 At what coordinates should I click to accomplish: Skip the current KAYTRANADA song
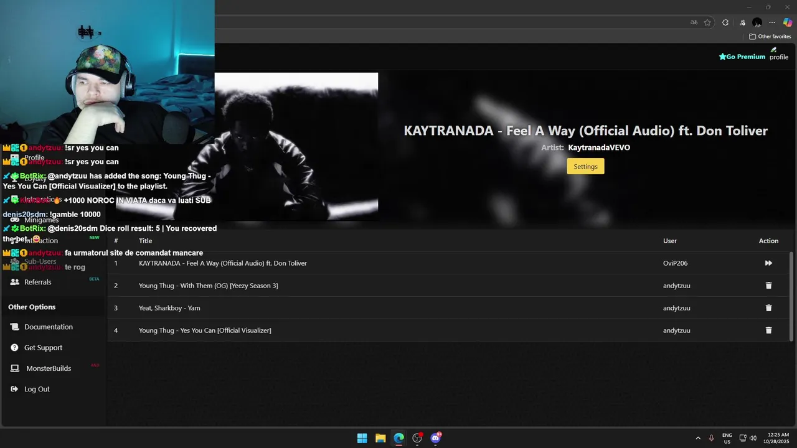coord(768,263)
